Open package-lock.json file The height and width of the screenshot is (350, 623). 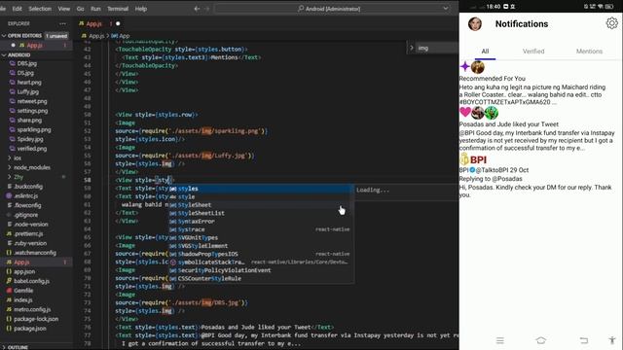37,319
